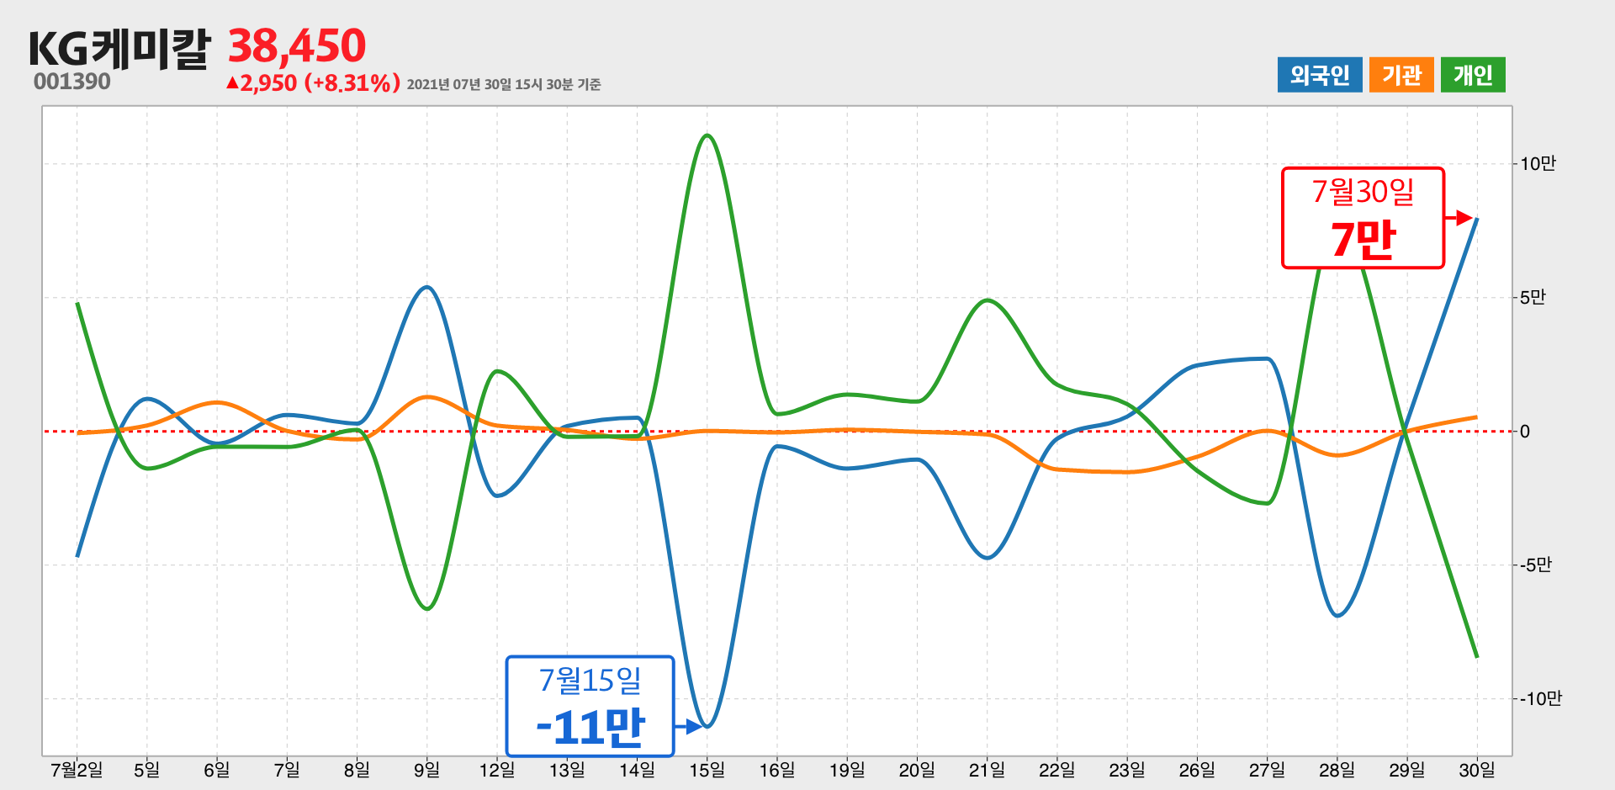Click the 26일 x-axis date label
Viewport: 1615px width, 790px height.
[1197, 770]
